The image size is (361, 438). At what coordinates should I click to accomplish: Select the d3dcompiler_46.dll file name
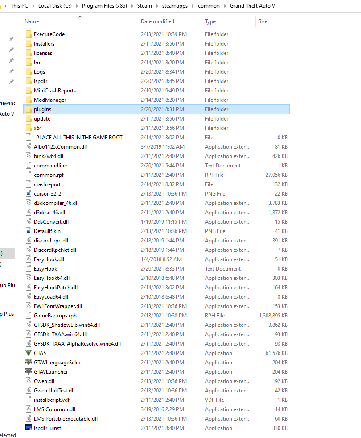56,203
